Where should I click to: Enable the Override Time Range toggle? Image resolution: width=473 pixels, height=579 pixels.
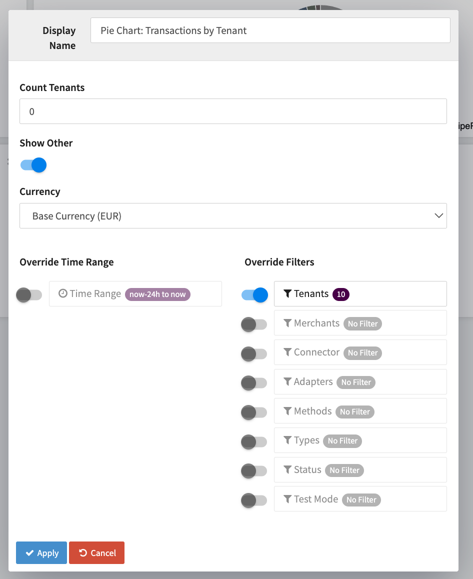pyautogui.click(x=29, y=295)
